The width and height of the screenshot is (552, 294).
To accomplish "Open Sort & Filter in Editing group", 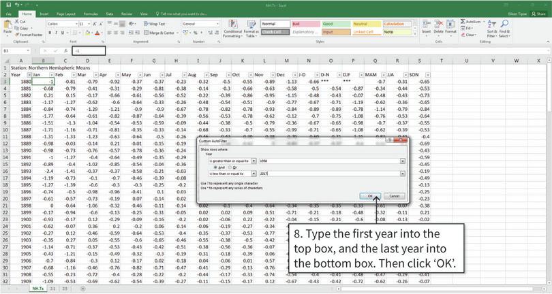I will click(x=491, y=29).
